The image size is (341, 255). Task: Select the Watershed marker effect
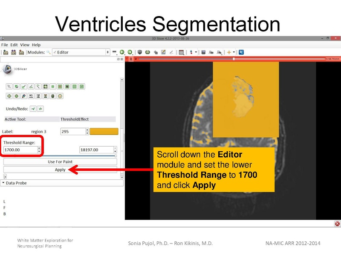tap(31, 96)
